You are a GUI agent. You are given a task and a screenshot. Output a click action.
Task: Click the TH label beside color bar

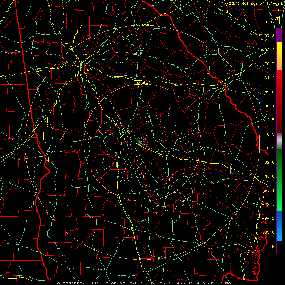pos(272,247)
